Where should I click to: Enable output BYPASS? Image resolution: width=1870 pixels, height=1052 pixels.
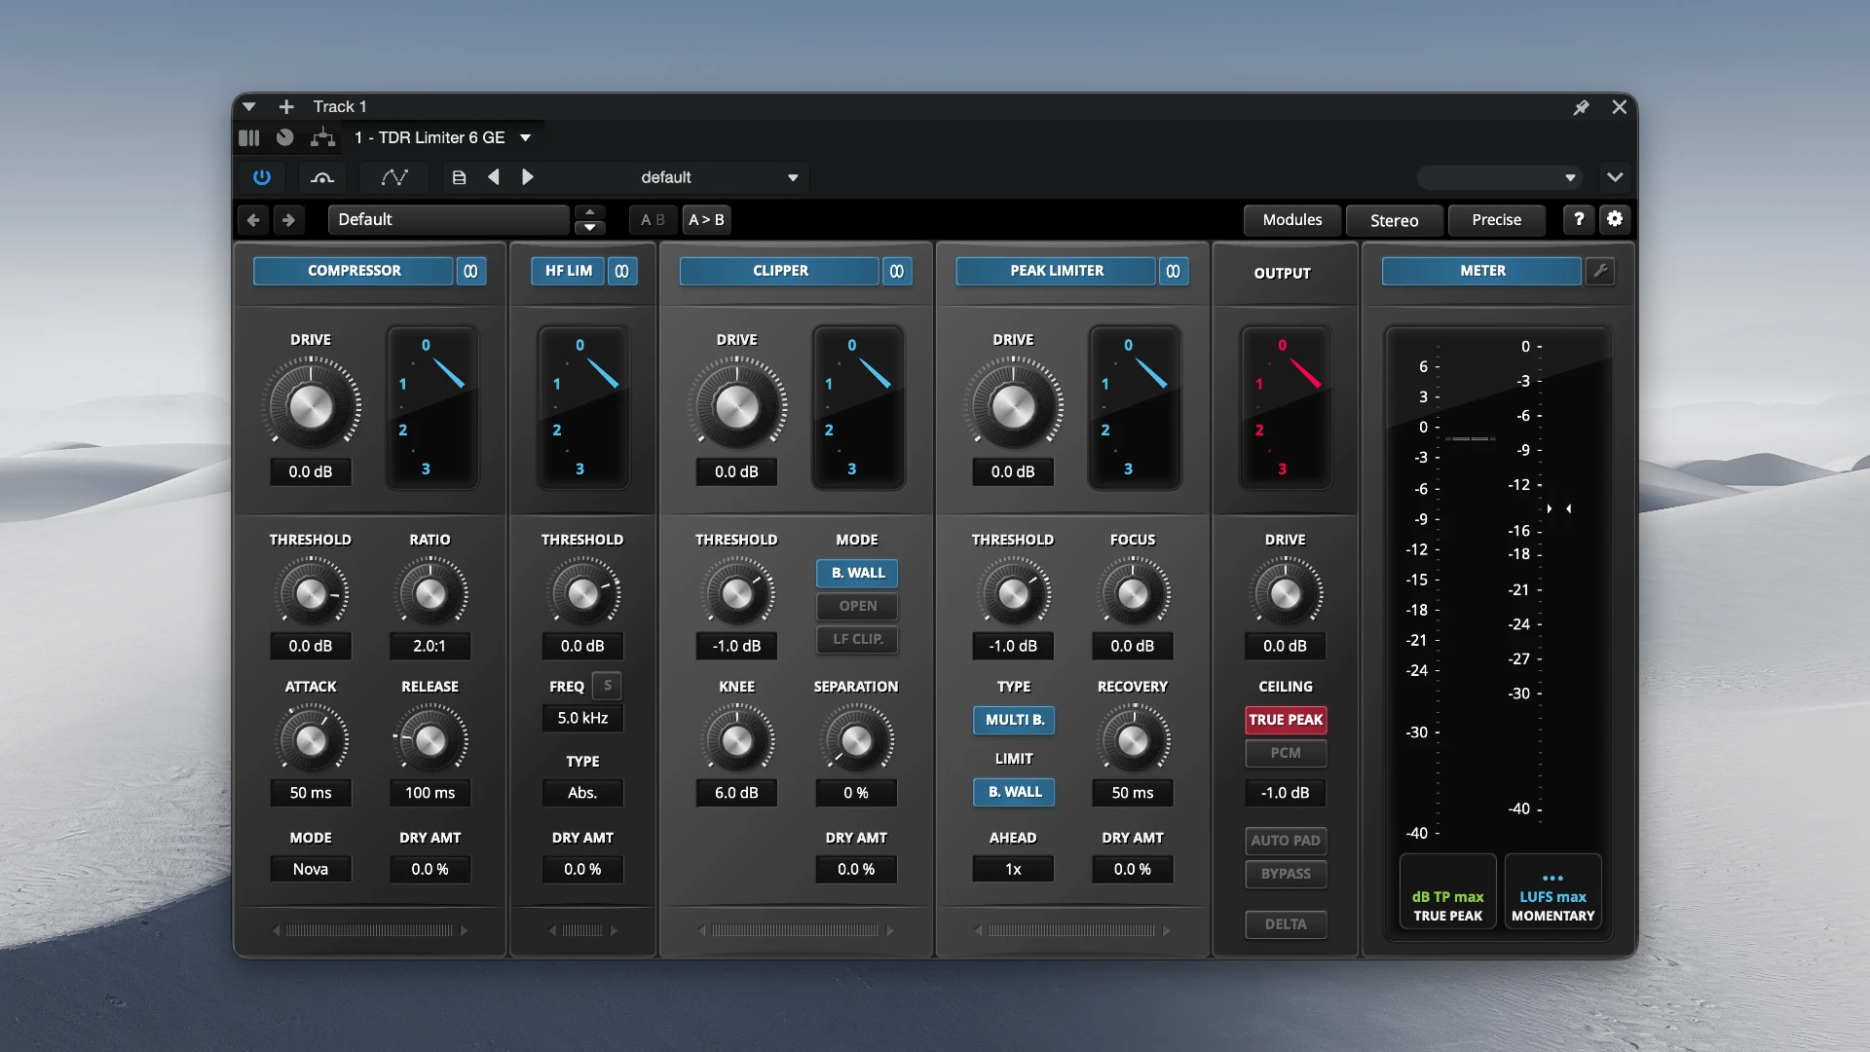(1286, 874)
